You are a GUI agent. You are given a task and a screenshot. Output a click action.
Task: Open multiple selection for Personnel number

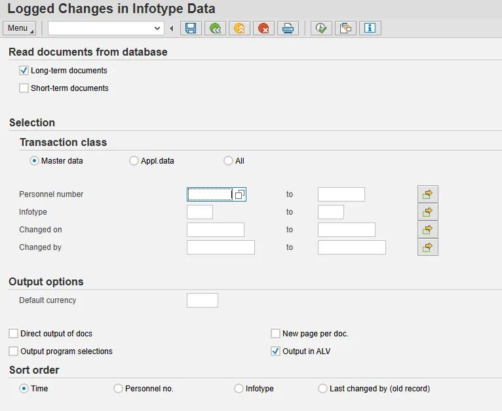click(427, 194)
